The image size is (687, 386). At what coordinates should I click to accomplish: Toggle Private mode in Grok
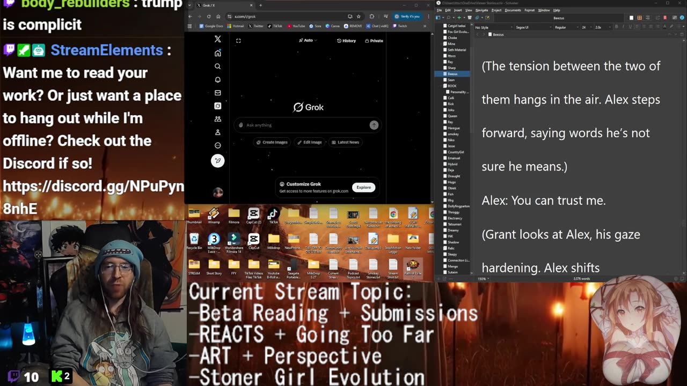click(x=374, y=41)
